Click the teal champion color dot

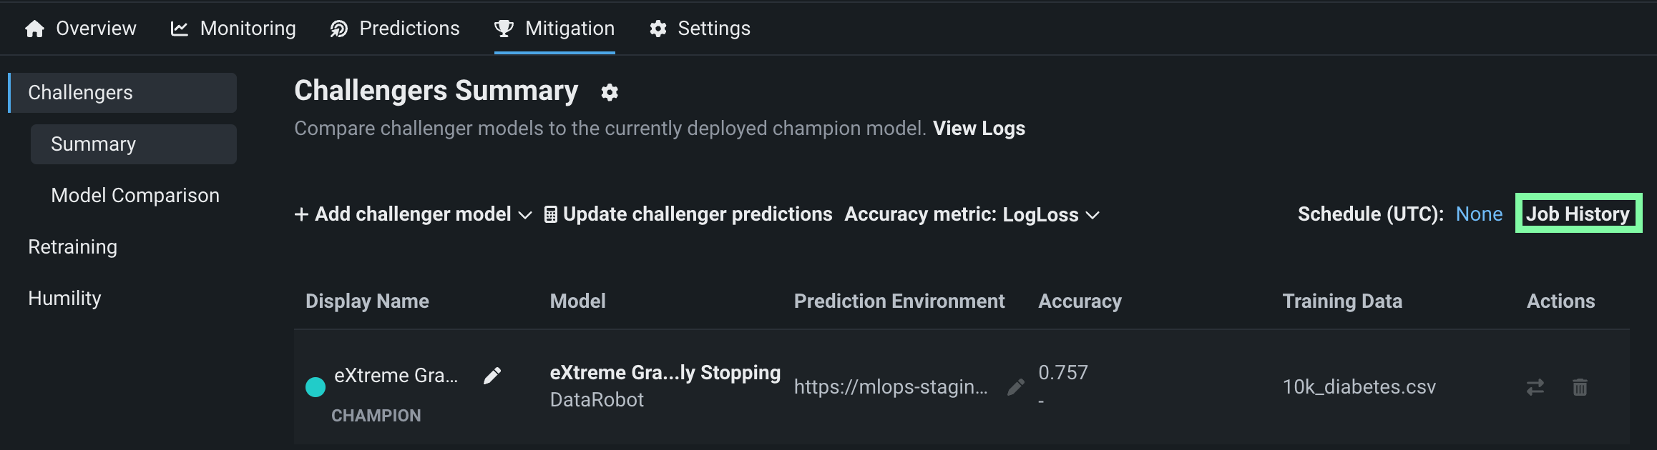316,387
